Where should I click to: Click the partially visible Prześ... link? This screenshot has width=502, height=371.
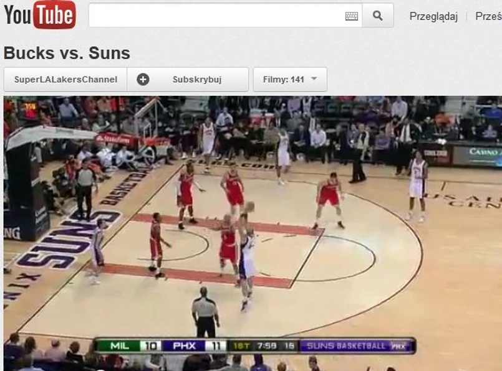pos(488,16)
